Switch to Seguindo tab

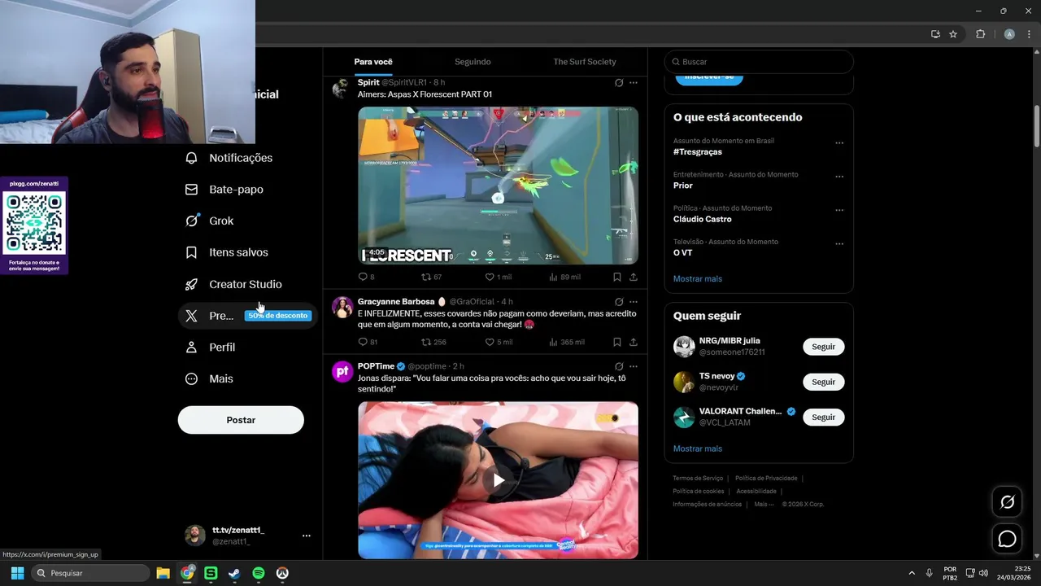[473, 62]
